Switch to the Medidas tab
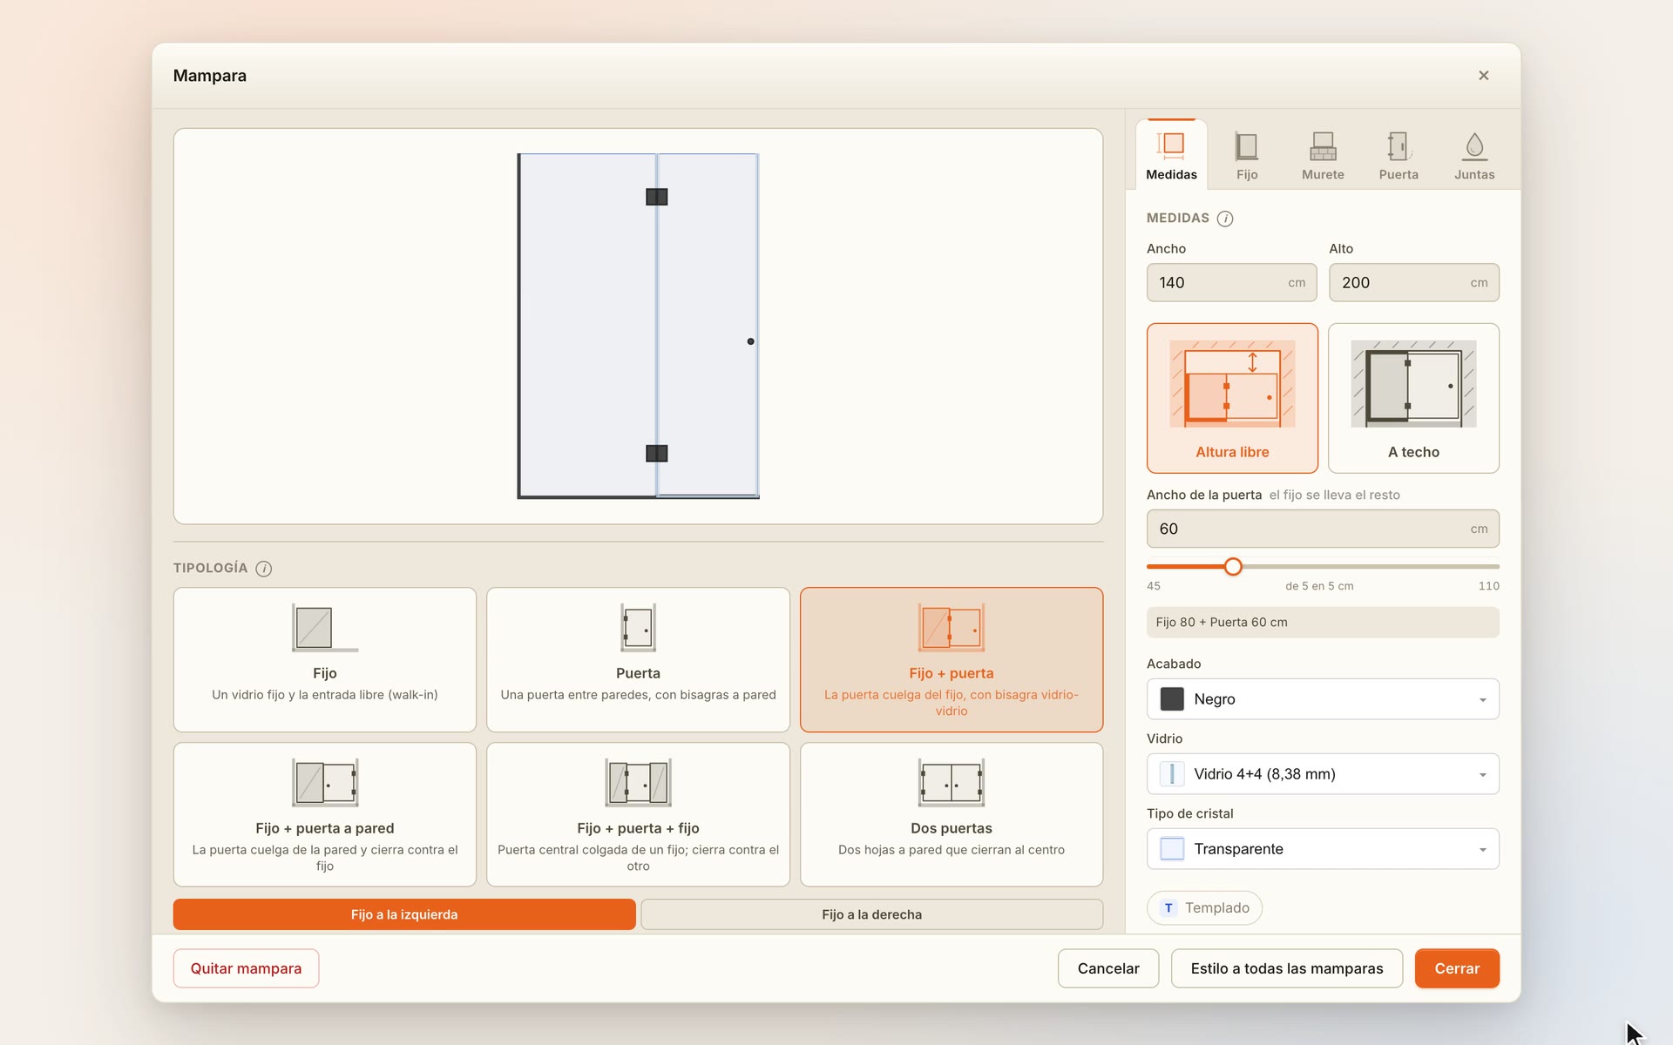This screenshot has width=1673, height=1045. coord(1171,155)
